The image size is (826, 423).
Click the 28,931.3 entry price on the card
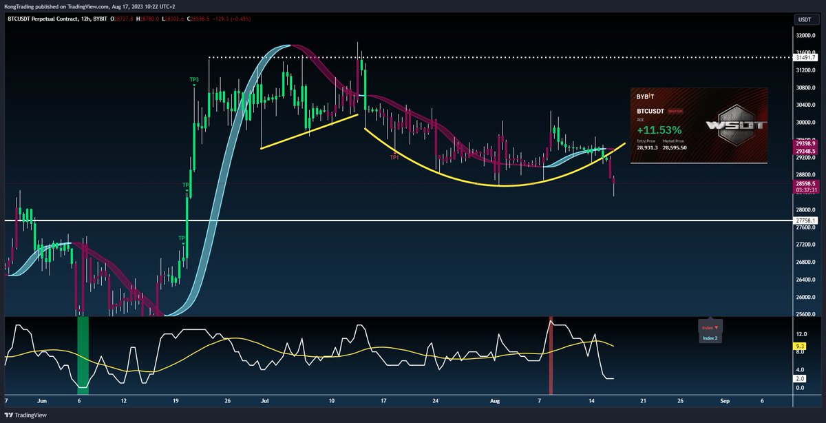pyautogui.click(x=647, y=147)
